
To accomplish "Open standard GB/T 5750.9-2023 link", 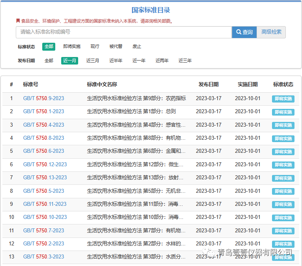I will pos(43,99).
